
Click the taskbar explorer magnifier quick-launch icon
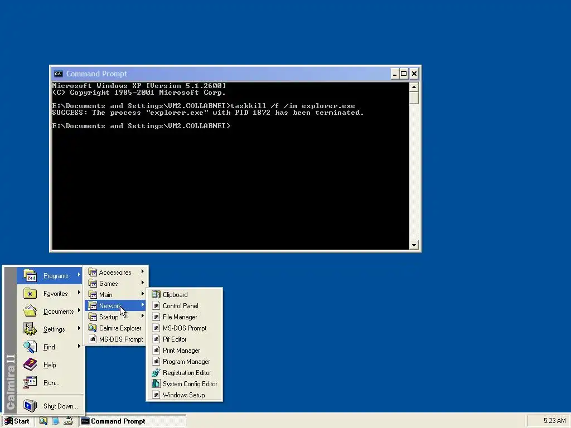43,421
